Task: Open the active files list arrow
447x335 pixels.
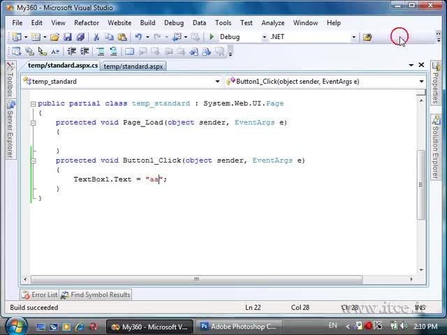Action: [411, 65]
